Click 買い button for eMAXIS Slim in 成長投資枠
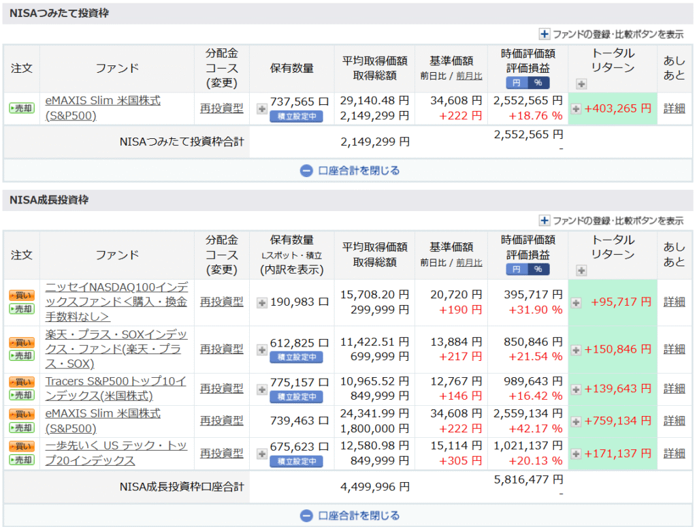This screenshot has height=527, width=697. (22, 415)
